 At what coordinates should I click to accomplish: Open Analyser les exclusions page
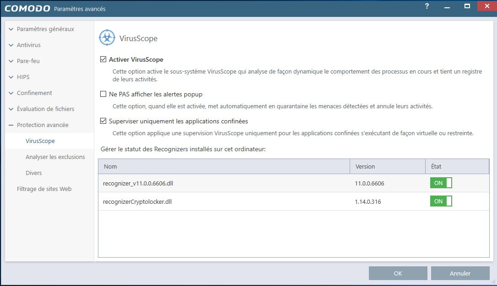[55, 157]
